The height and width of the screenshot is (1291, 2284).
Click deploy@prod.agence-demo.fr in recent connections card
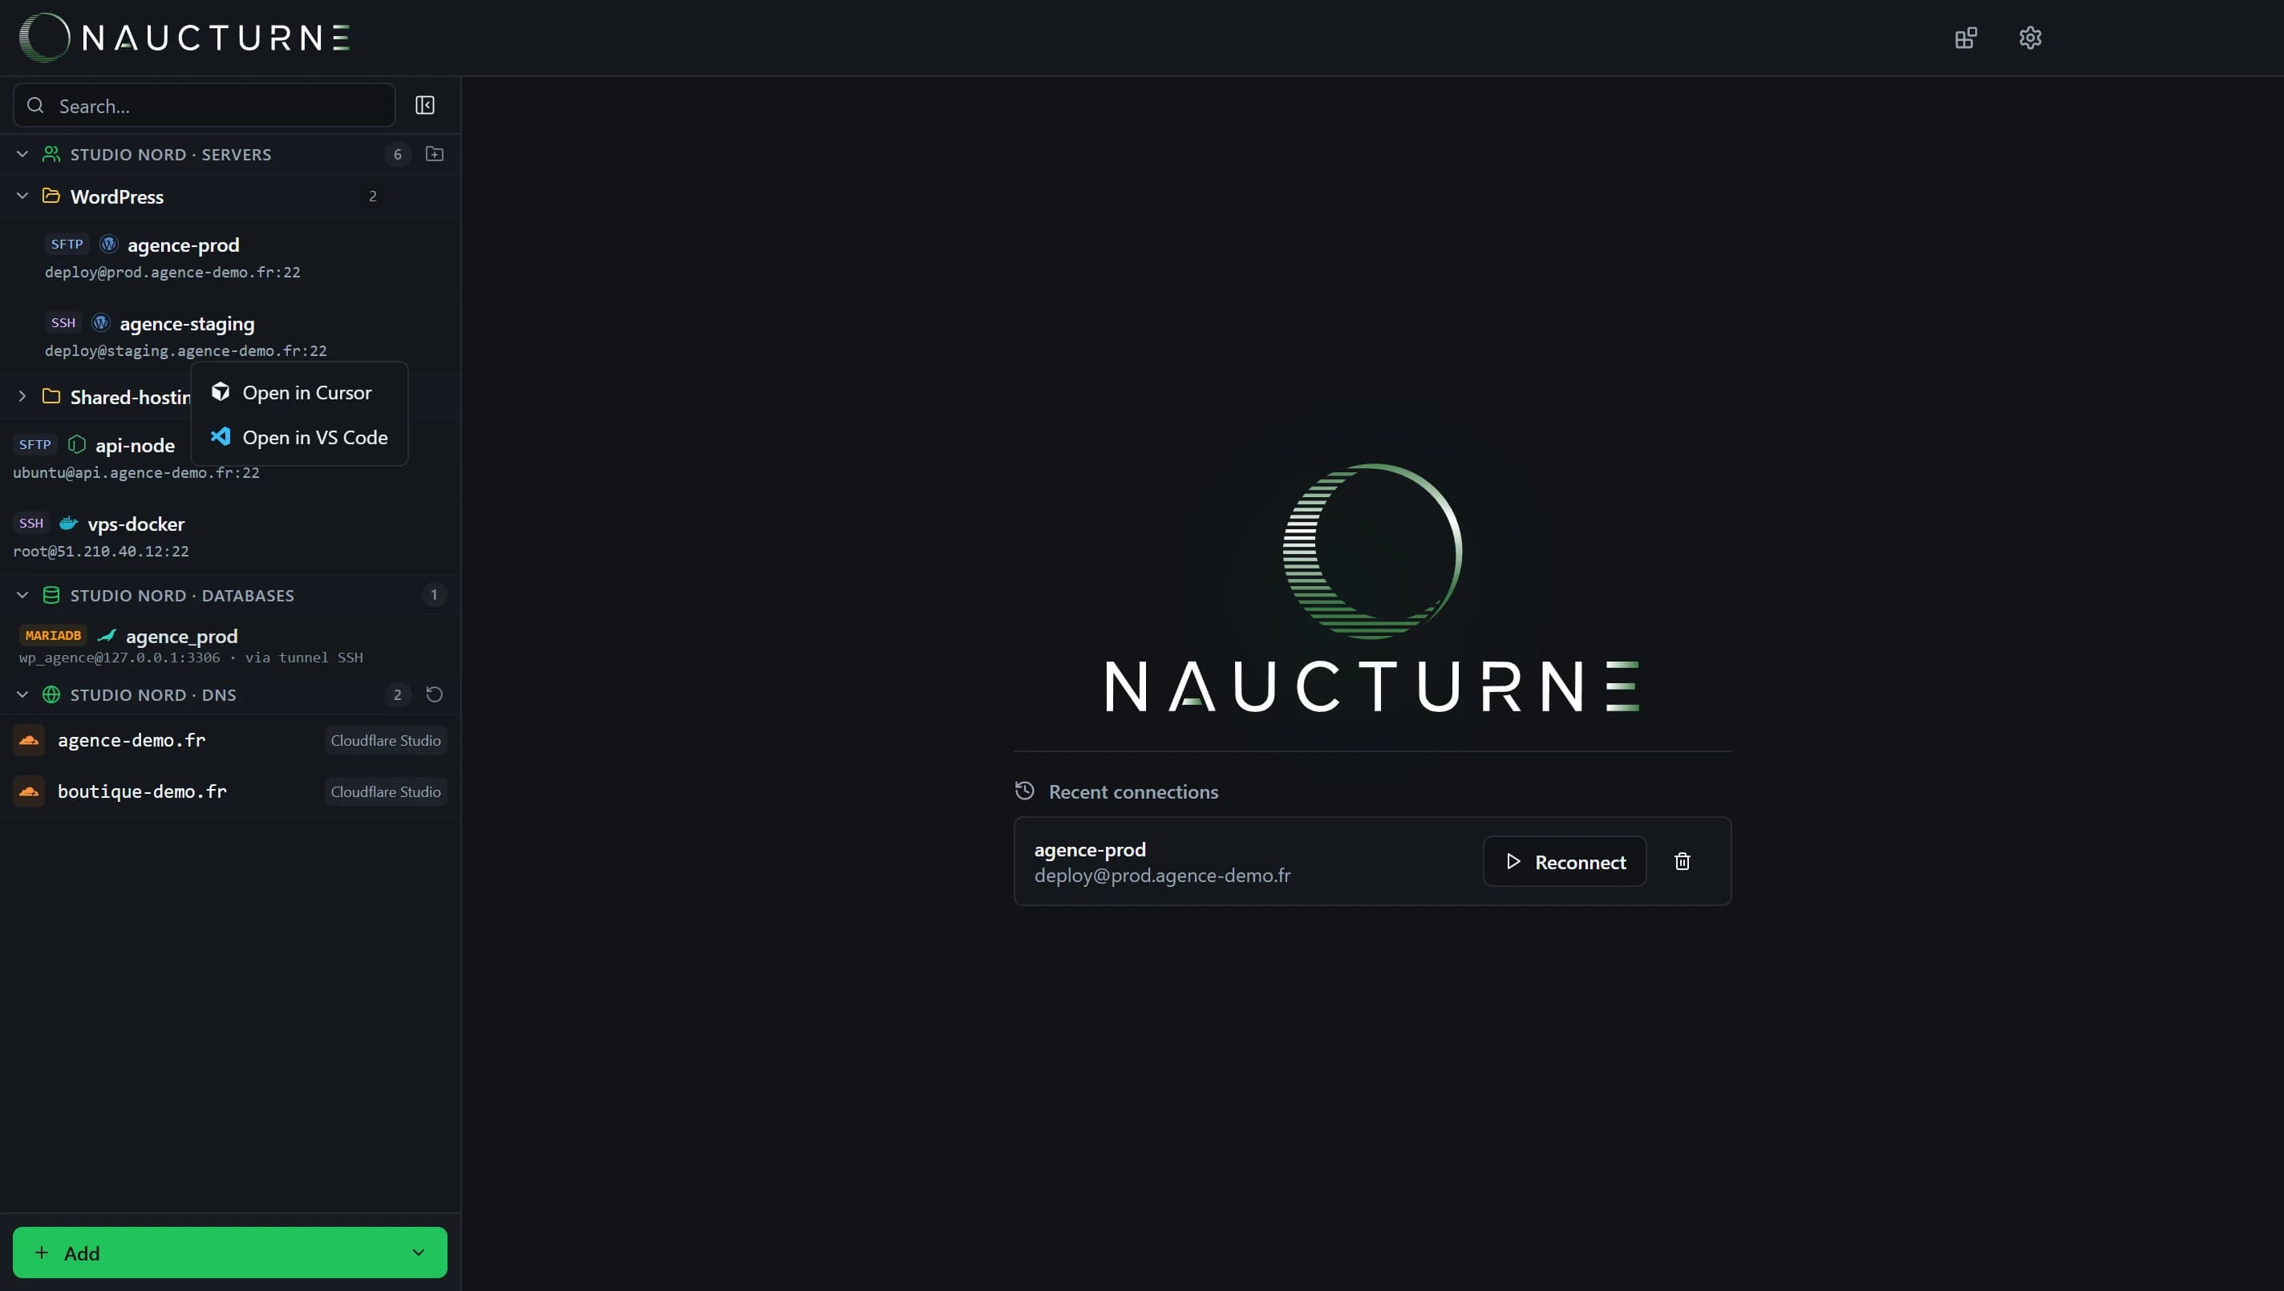pos(1162,876)
